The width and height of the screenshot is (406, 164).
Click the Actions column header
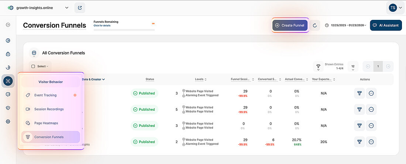pos(365,79)
